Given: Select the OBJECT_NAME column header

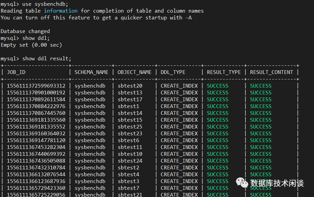Looking at the screenshot, I should [134, 72].
